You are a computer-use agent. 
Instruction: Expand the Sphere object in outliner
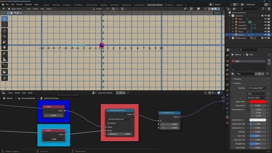coord(233,35)
